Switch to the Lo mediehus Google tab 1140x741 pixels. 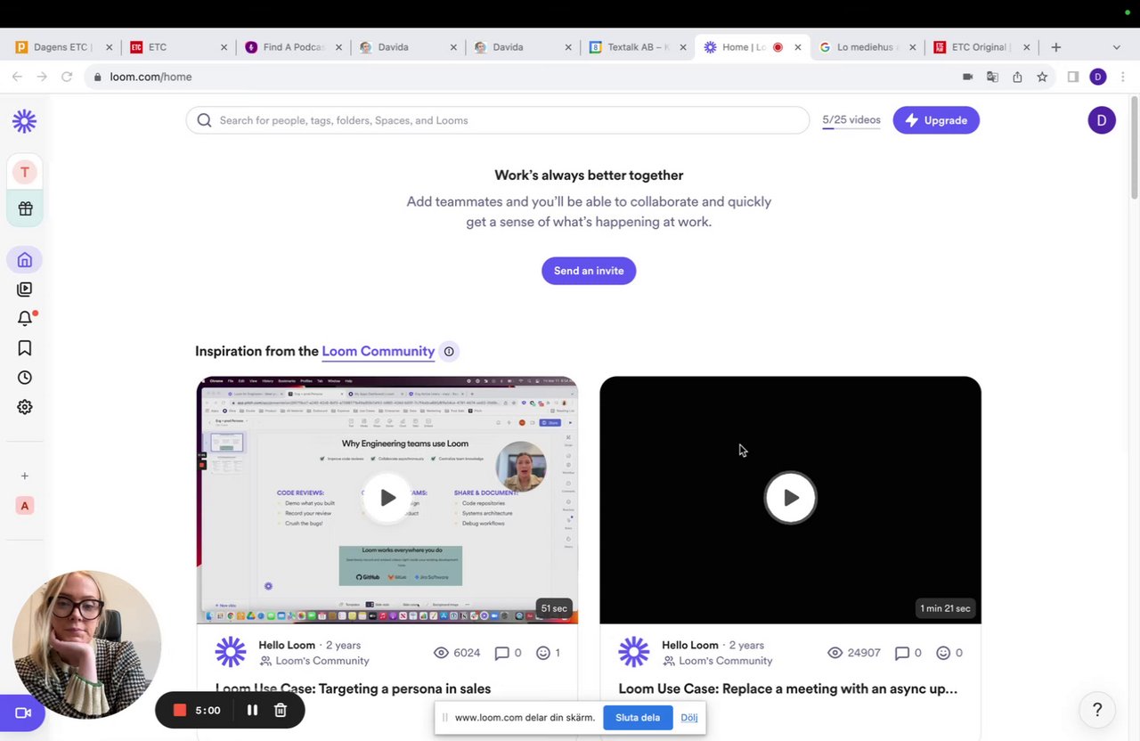(868, 47)
